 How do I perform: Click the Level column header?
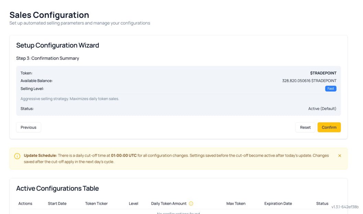(x=133, y=203)
